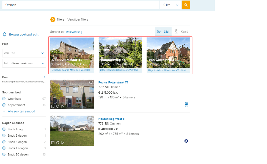
Task: Play video icon on Paulus Potterstraat photo
Action: pyautogui.click(x=63, y=106)
